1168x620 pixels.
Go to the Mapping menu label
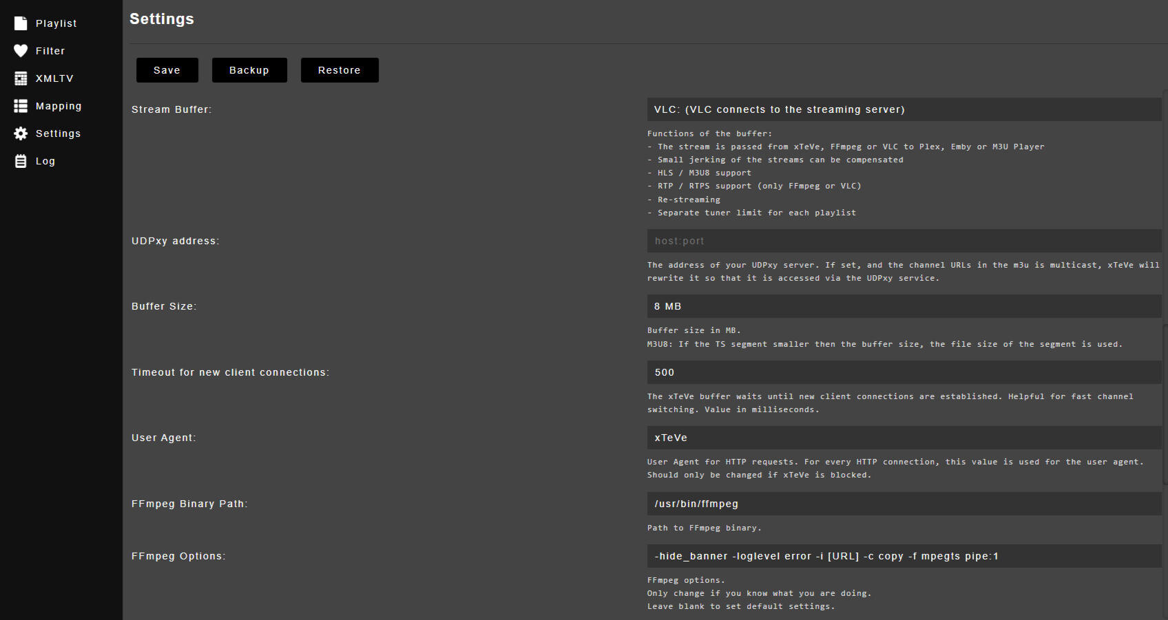pos(59,106)
